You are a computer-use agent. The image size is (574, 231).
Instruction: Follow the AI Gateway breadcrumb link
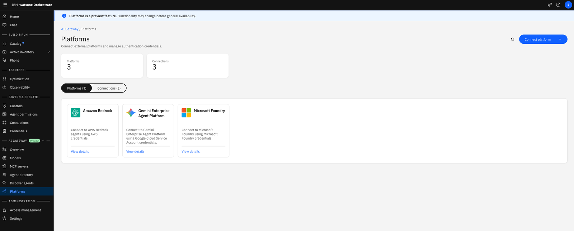click(70, 29)
